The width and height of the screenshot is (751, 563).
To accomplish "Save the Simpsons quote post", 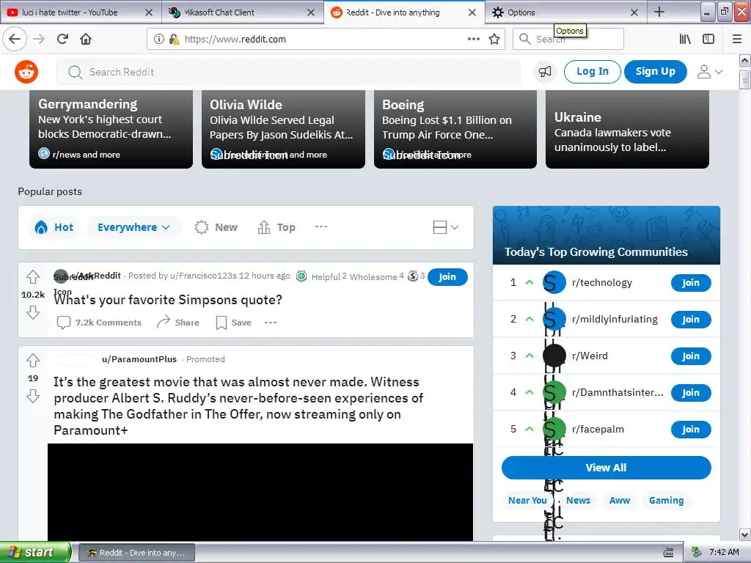I will [234, 323].
